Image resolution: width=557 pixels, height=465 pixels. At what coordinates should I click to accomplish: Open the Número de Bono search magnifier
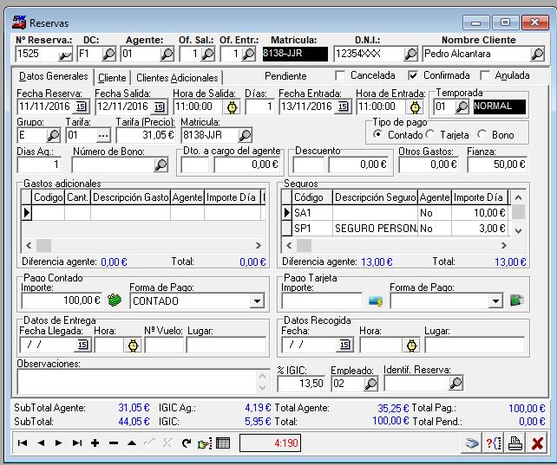(161, 165)
